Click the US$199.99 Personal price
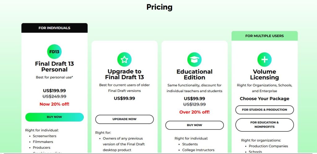 point(54,91)
